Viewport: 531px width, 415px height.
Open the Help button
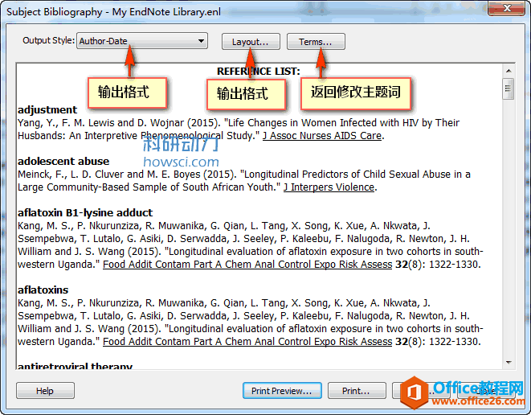pos(45,391)
